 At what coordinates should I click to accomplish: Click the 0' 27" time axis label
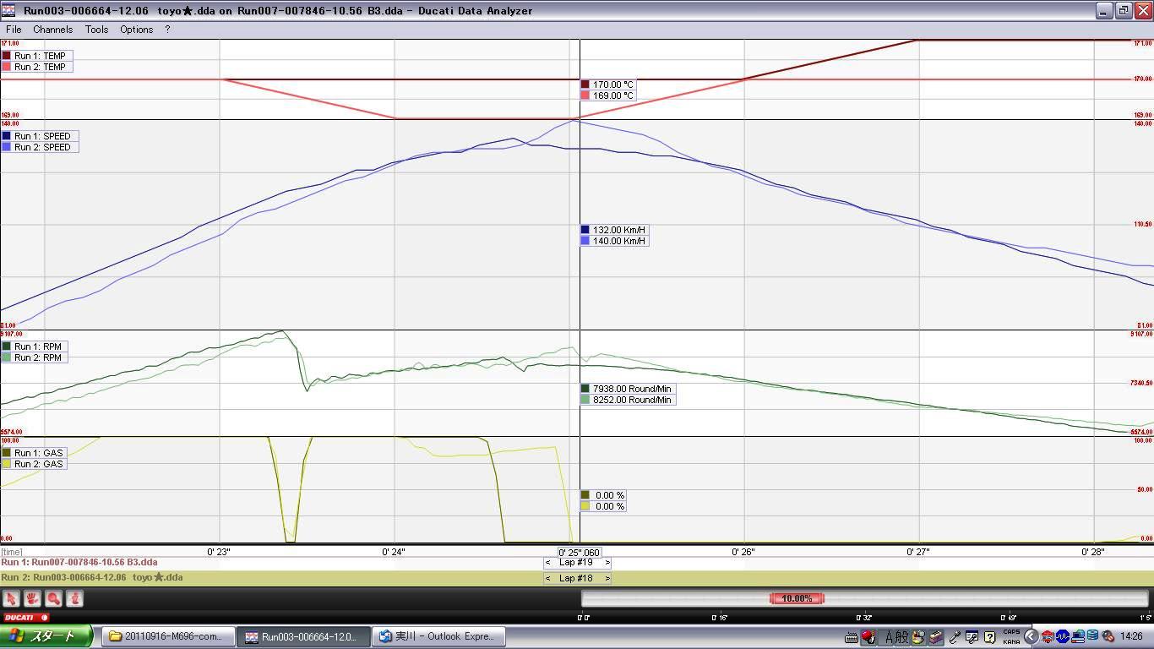click(918, 552)
